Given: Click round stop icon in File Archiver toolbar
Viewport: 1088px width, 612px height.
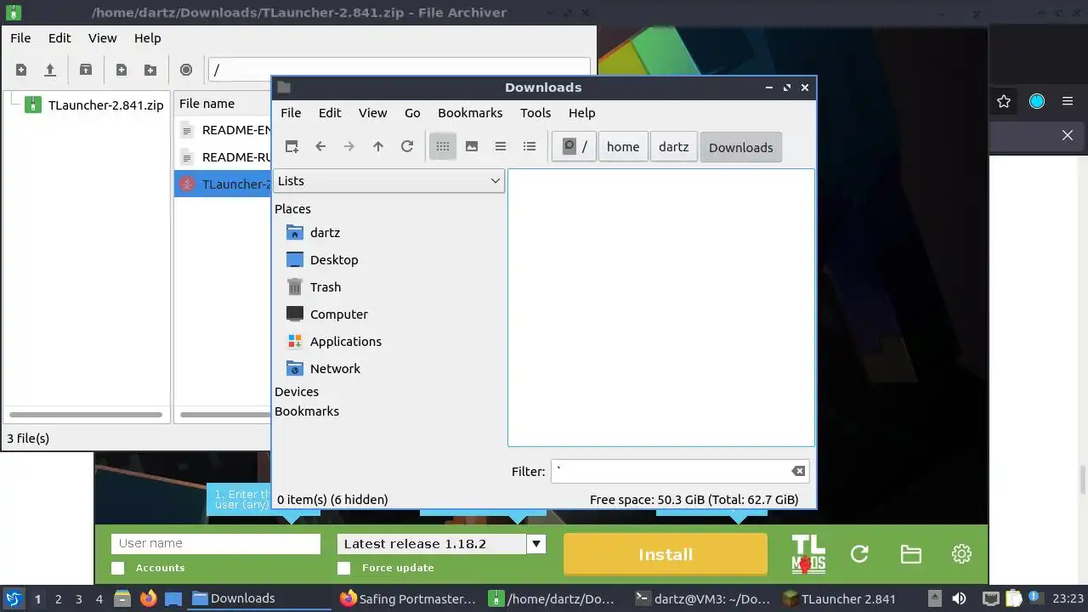Looking at the screenshot, I should point(186,70).
